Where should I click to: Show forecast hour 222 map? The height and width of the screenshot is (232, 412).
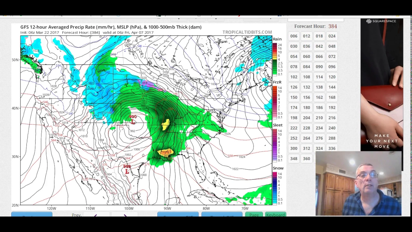[294, 128]
